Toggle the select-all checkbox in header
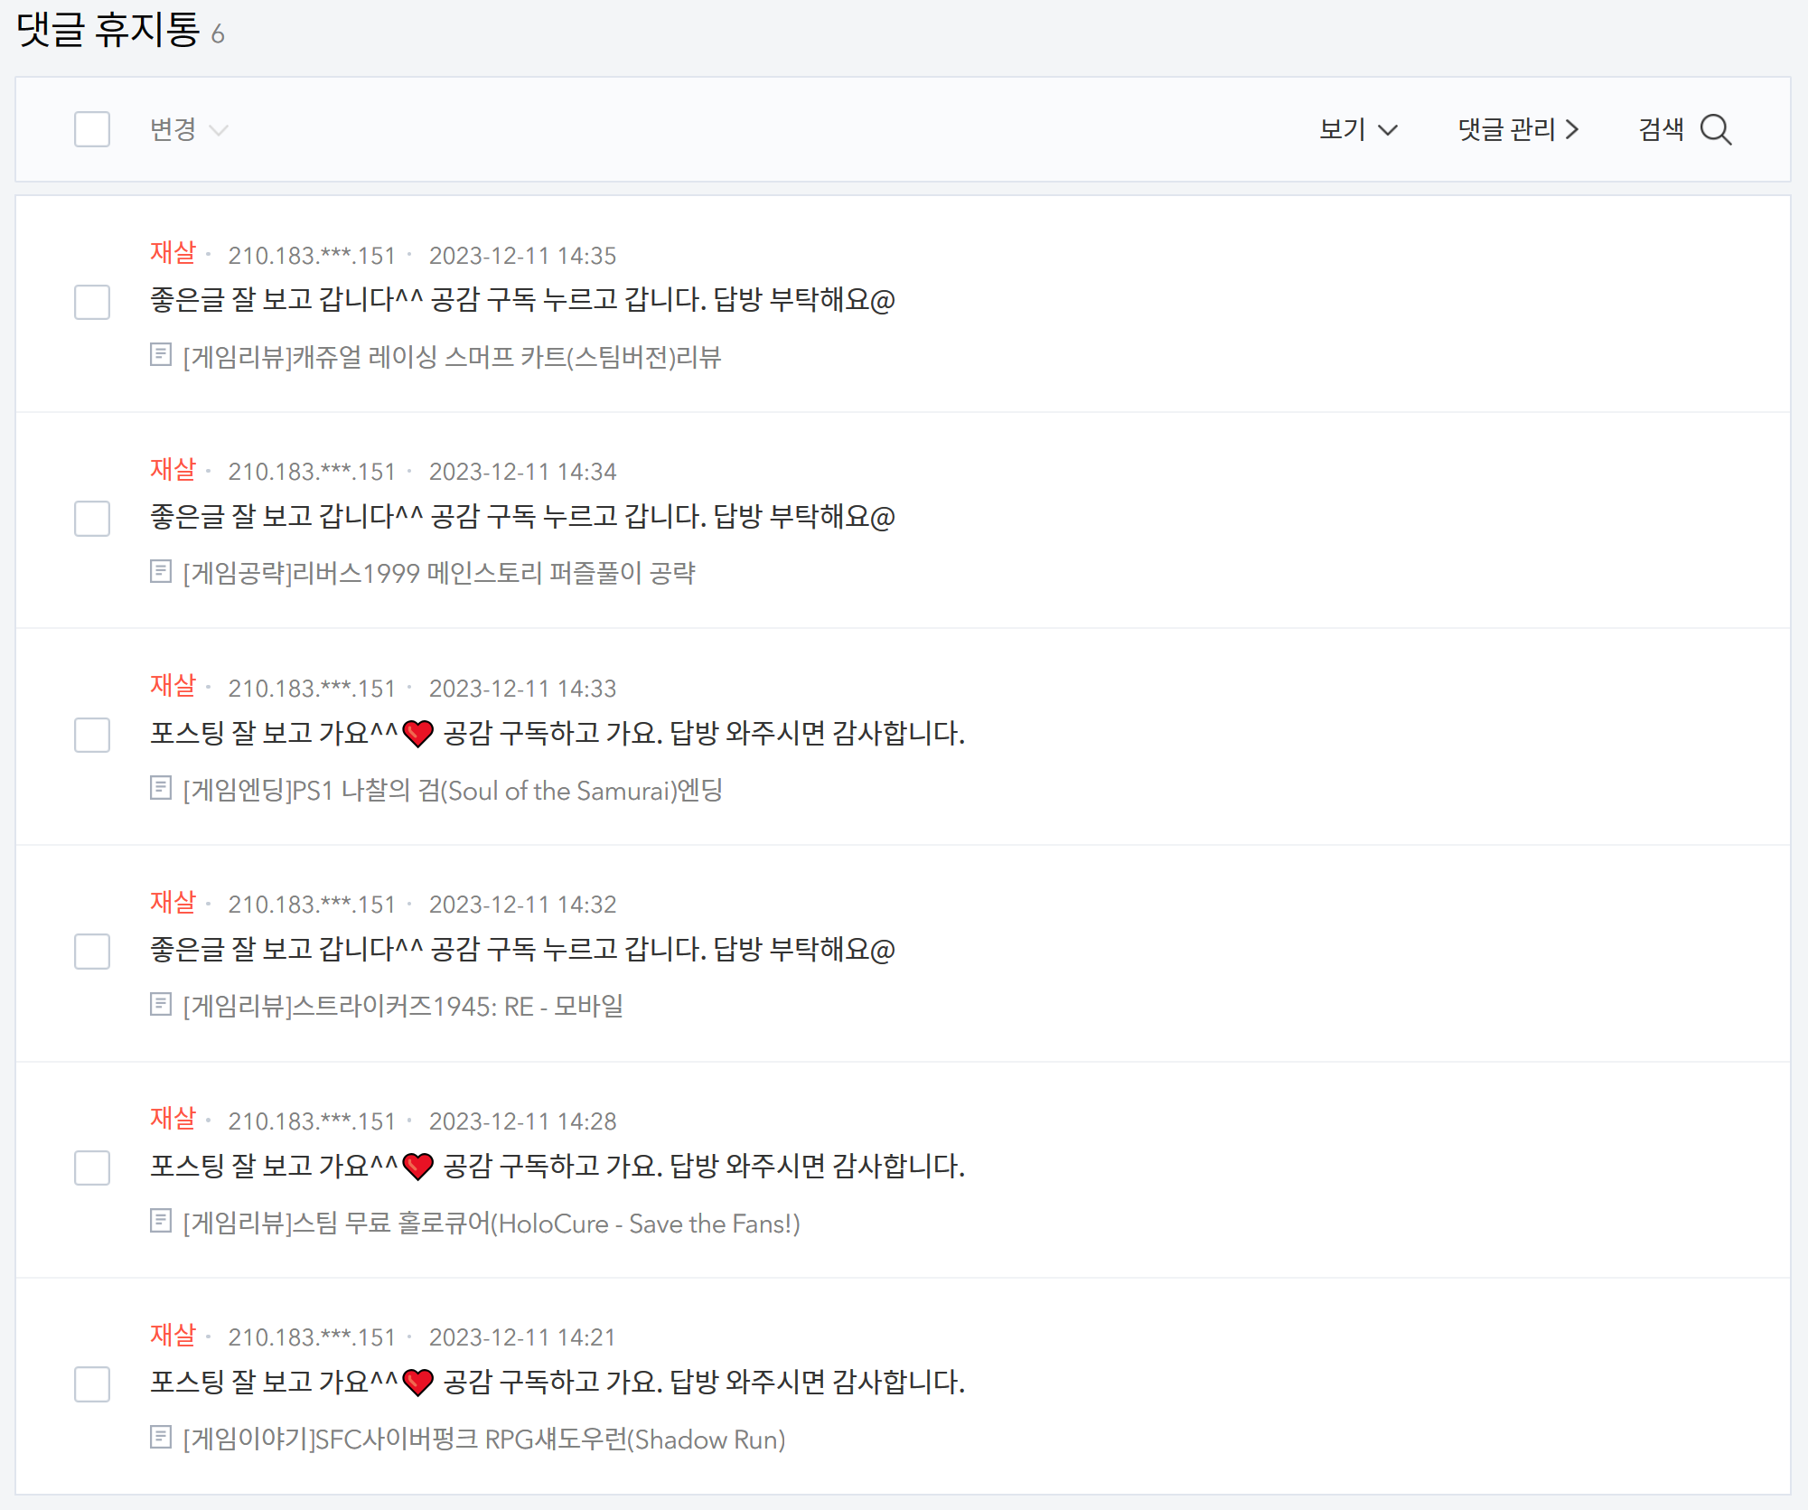Screen dimensions: 1808x1510 [x=92, y=130]
